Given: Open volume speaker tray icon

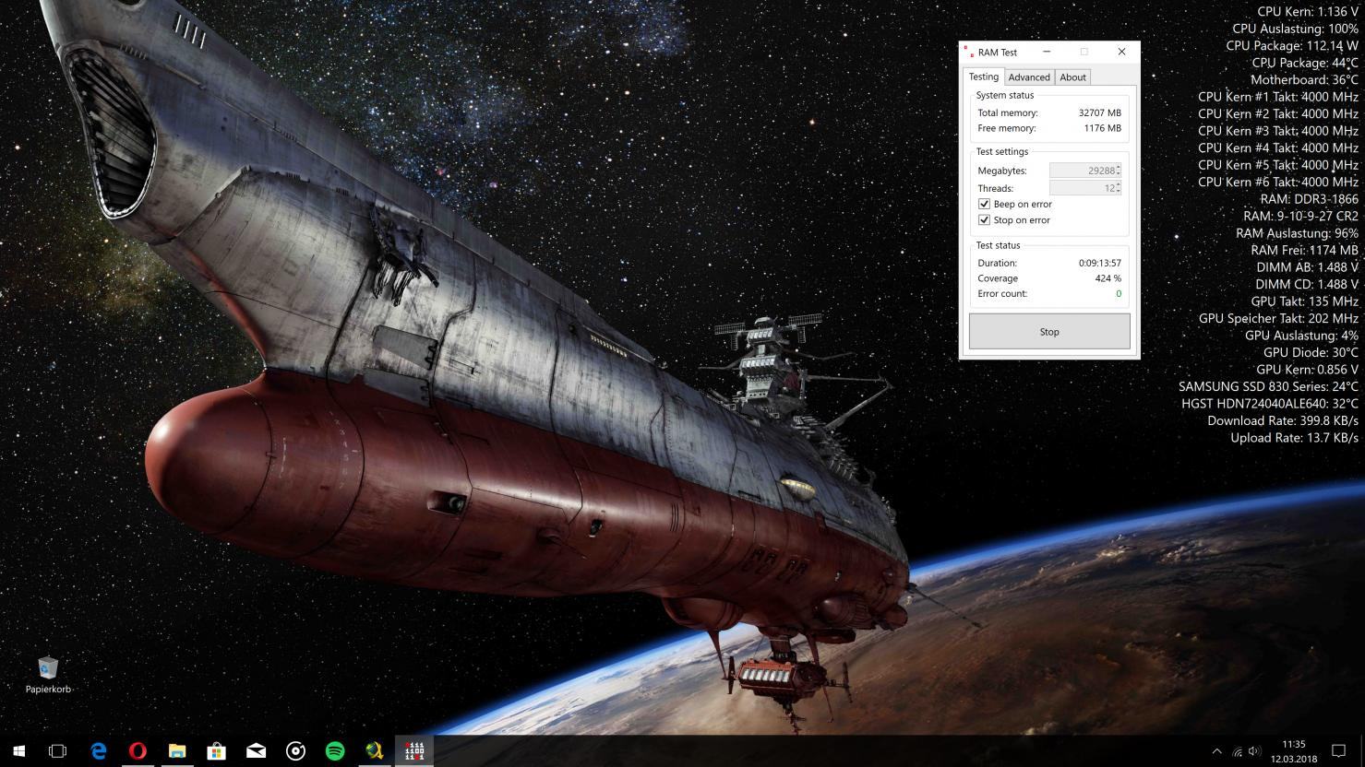Looking at the screenshot, I should click(x=1254, y=751).
